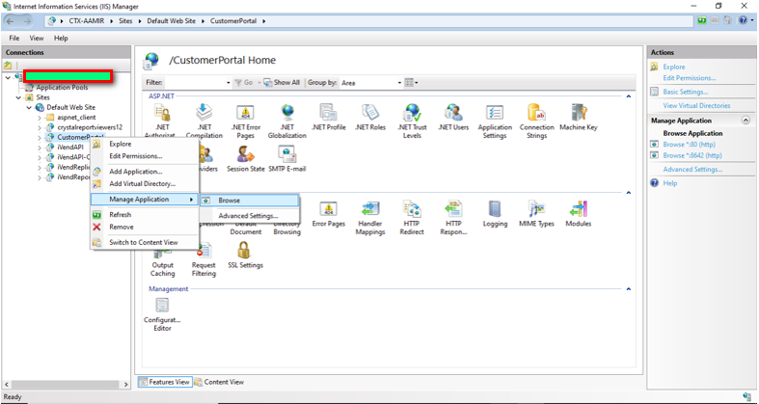Open .NET Trust Levels feature
Viewport: 759px width, 404px height.
pos(412,121)
